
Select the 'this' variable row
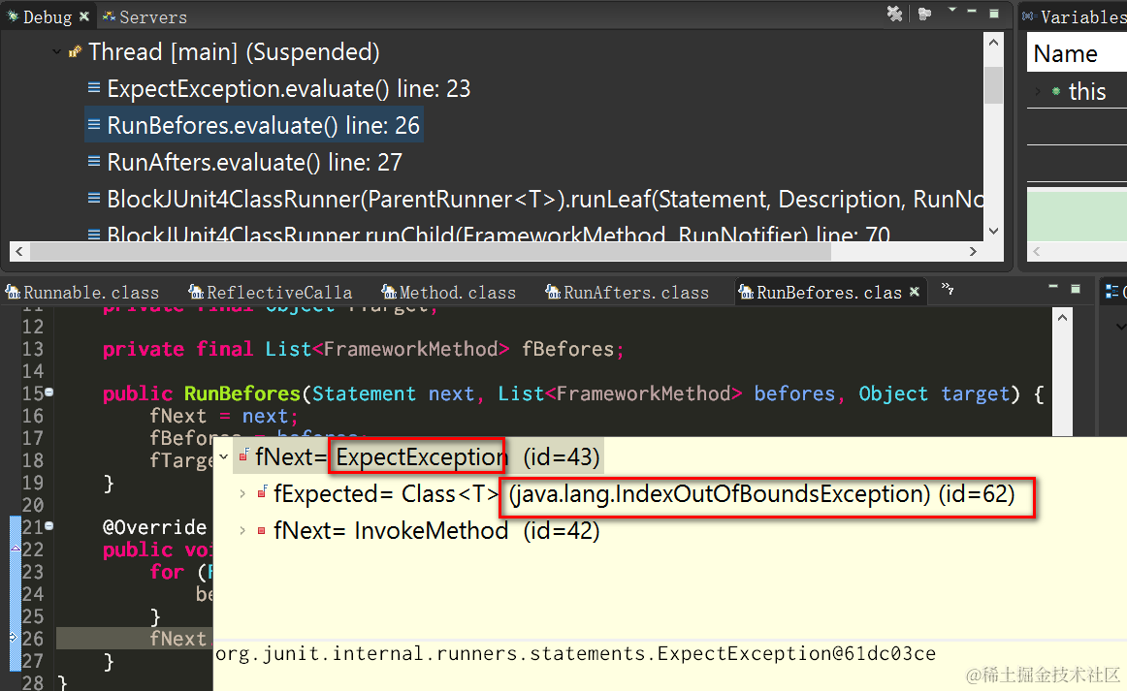(1077, 91)
